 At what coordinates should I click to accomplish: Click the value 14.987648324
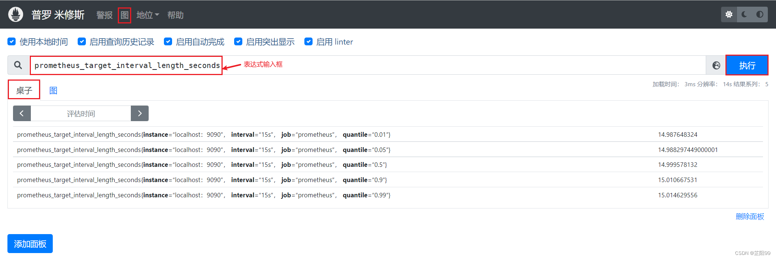[678, 135]
